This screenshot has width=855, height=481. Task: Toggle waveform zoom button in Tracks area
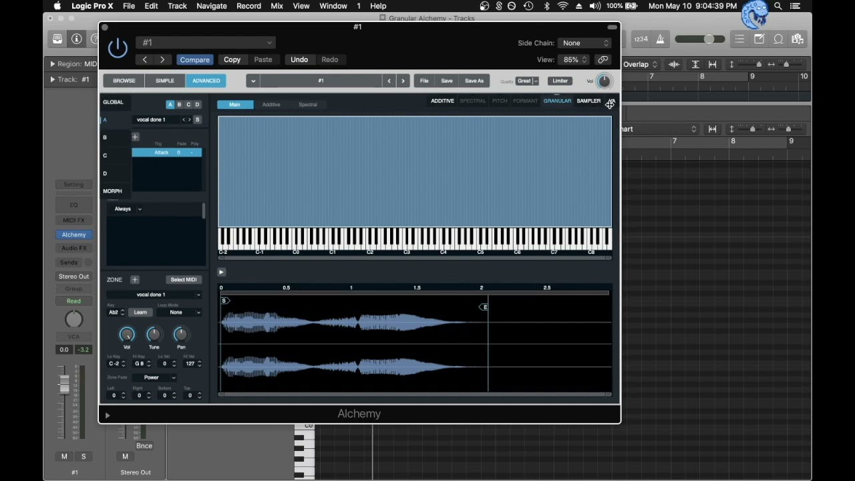point(674,64)
